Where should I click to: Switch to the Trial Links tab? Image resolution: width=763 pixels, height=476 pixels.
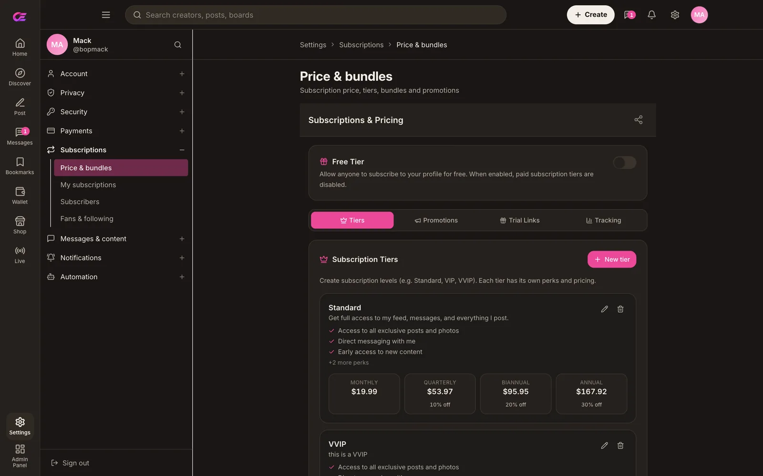tap(520, 220)
